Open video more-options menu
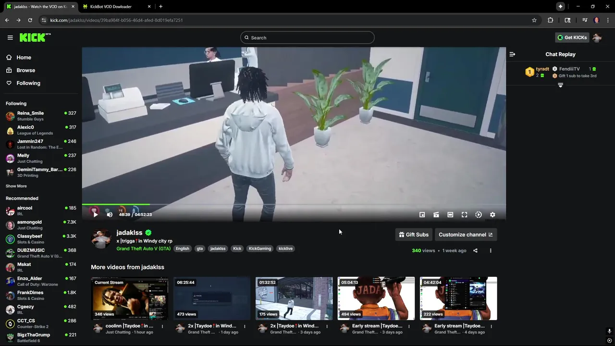The height and width of the screenshot is (346, 615). 491,250
